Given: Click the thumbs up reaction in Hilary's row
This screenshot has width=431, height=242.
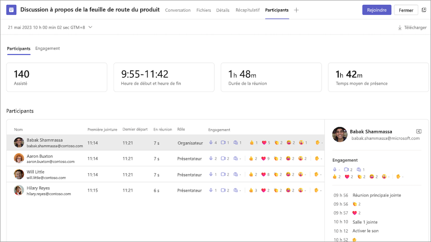Looking at the screenshot, I should coord(251,190).
